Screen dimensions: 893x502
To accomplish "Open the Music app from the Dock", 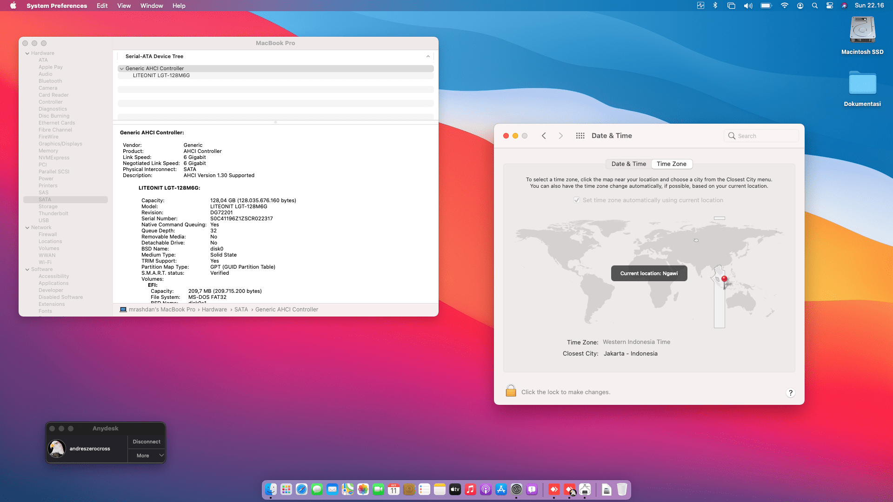I will pyautogui.click(x=470, y=489).
